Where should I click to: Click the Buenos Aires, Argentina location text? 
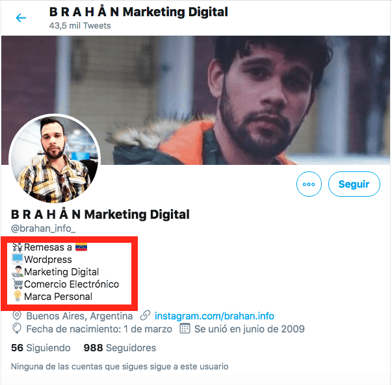click(x=79, y=316)
